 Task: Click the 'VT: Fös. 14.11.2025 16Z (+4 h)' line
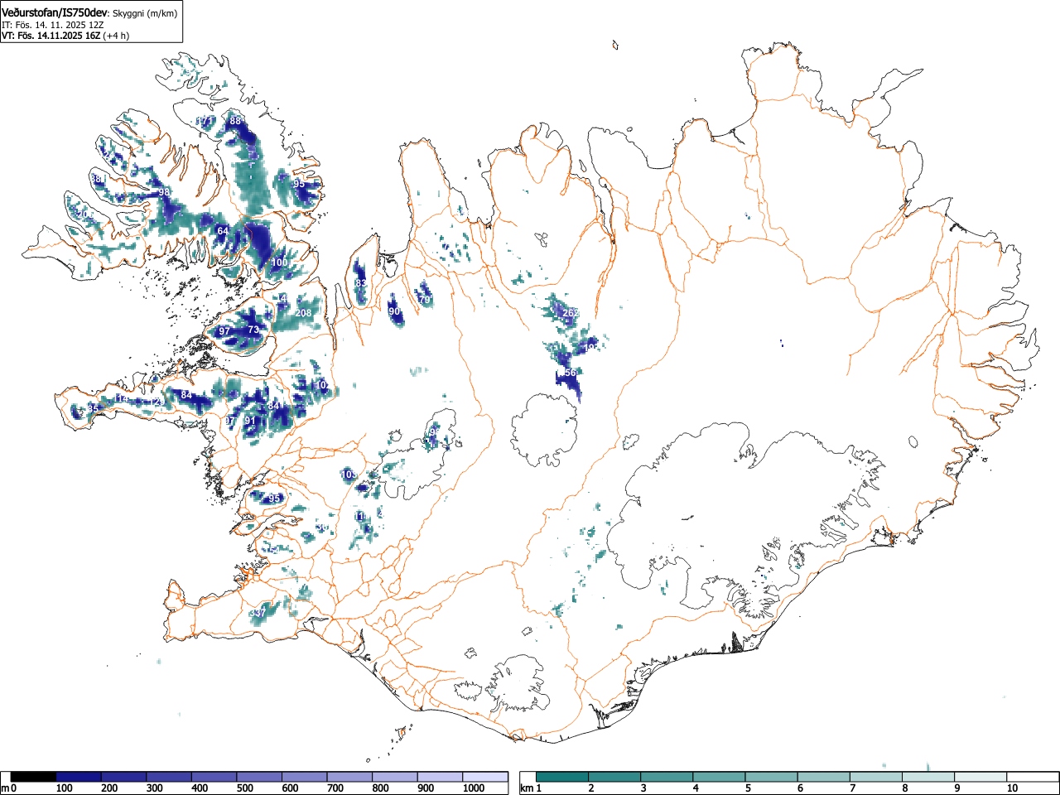pos(65,36)
